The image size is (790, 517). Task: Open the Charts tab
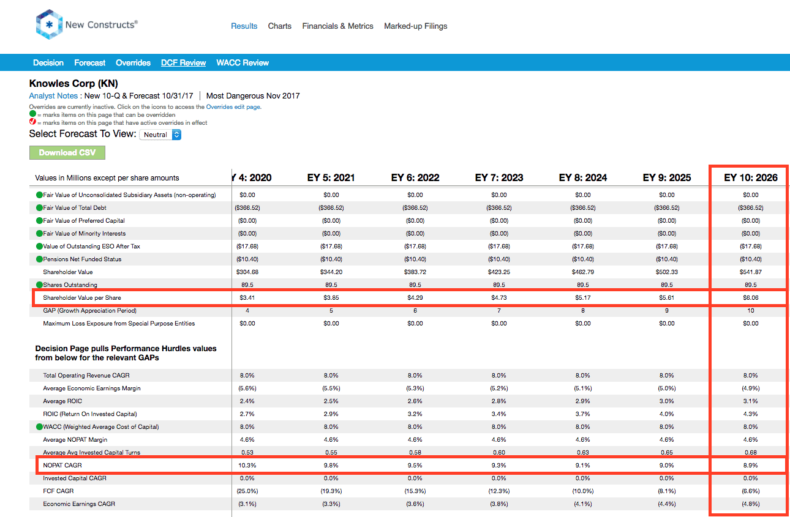(280, 26)
